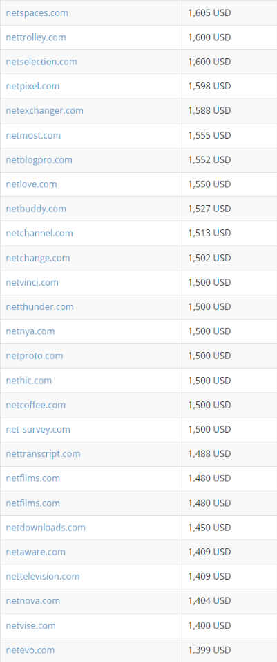
Task: Open the net-survey.com link
Action: pos(38,429)
